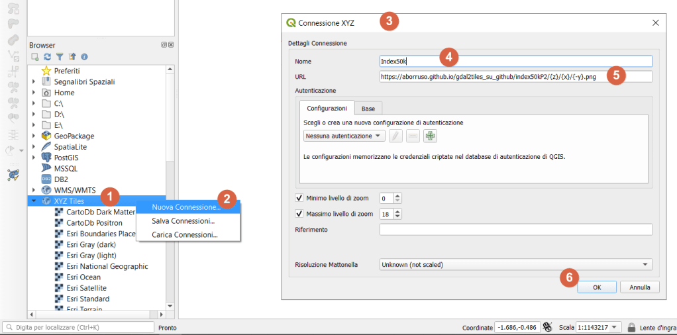Select Nuova Connessione from context menu

(185, 207)
